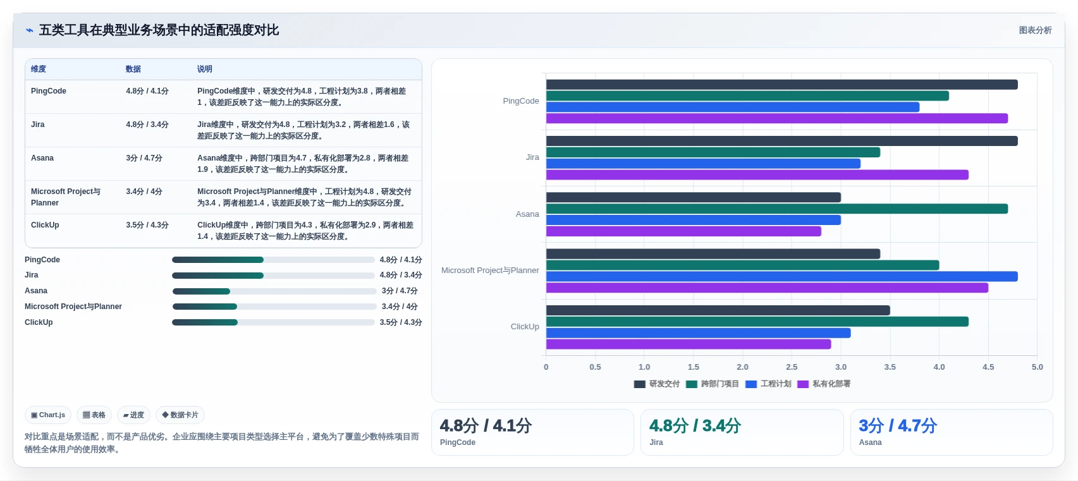Click the 数据卡片 tag chip
This screenshot has height=481, width=1078.
180,415
